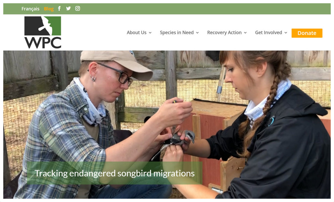
Task: Open the WPC Instagram icon
Action: click(x=78, y=8)
